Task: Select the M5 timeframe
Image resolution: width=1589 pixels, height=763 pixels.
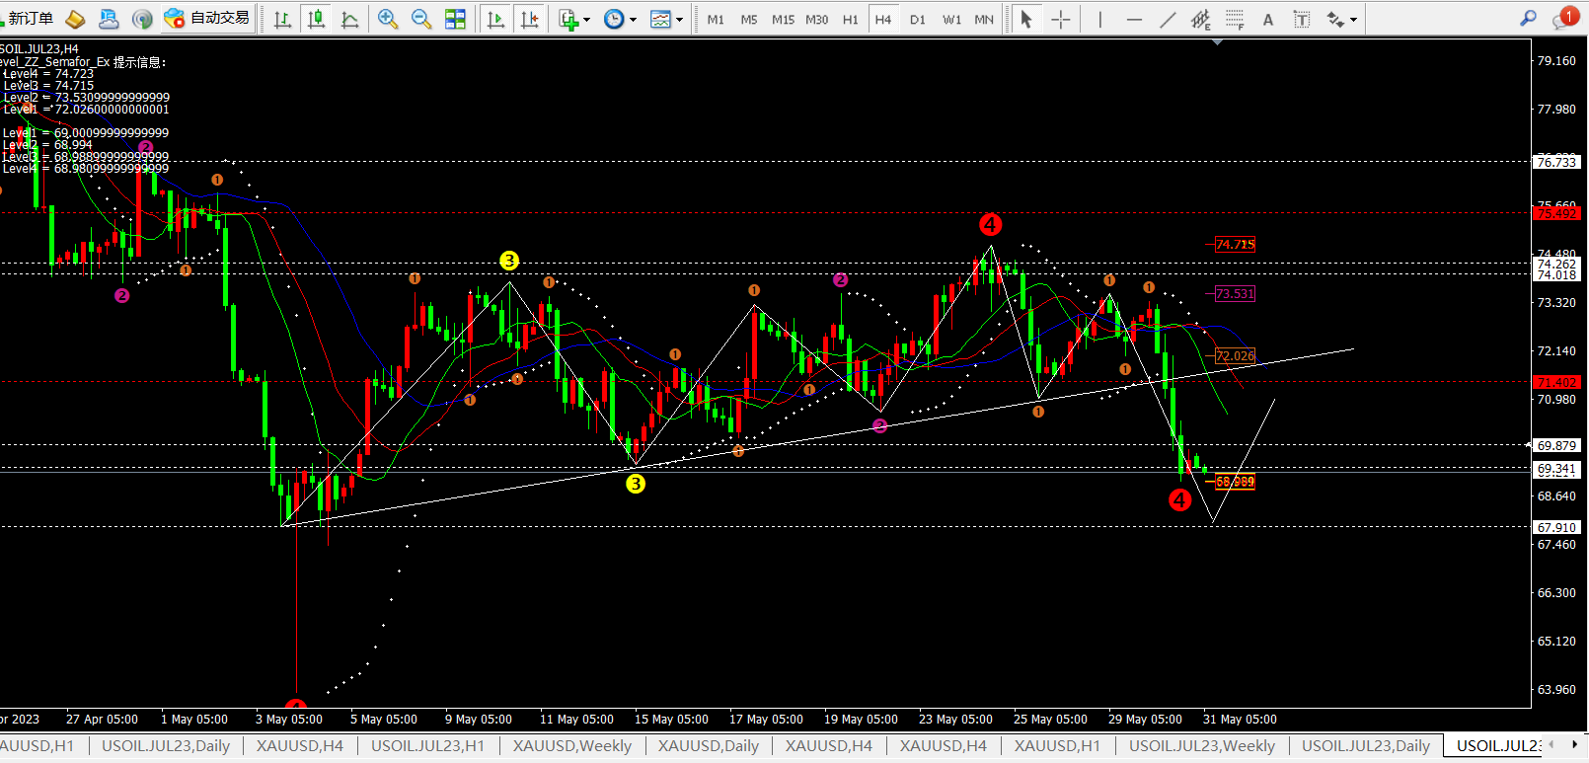Action: click(749, 19)
